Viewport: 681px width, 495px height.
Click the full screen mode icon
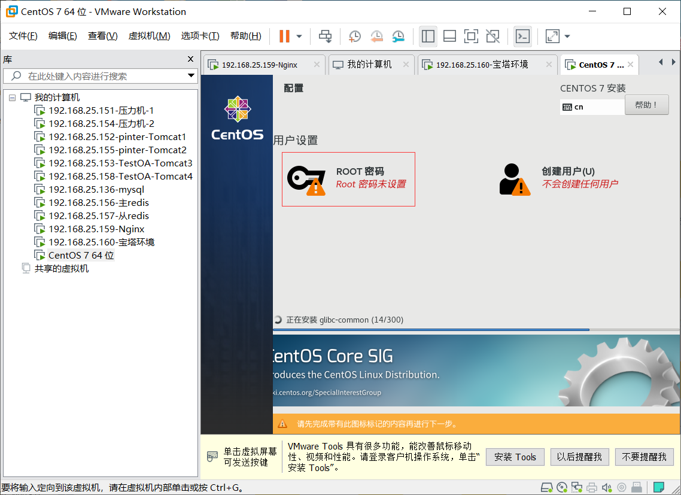click(471, 36)
